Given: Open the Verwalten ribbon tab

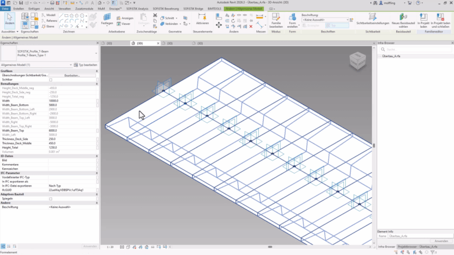Looking at the screenshot, I should click(64, 9).
